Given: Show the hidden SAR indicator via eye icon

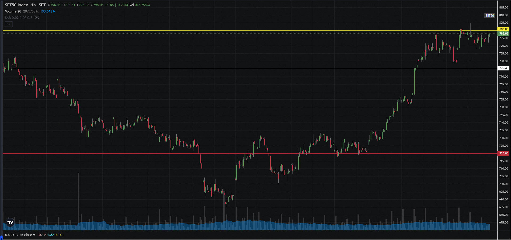Looking at the screenshot, I should tap(37, 18).
